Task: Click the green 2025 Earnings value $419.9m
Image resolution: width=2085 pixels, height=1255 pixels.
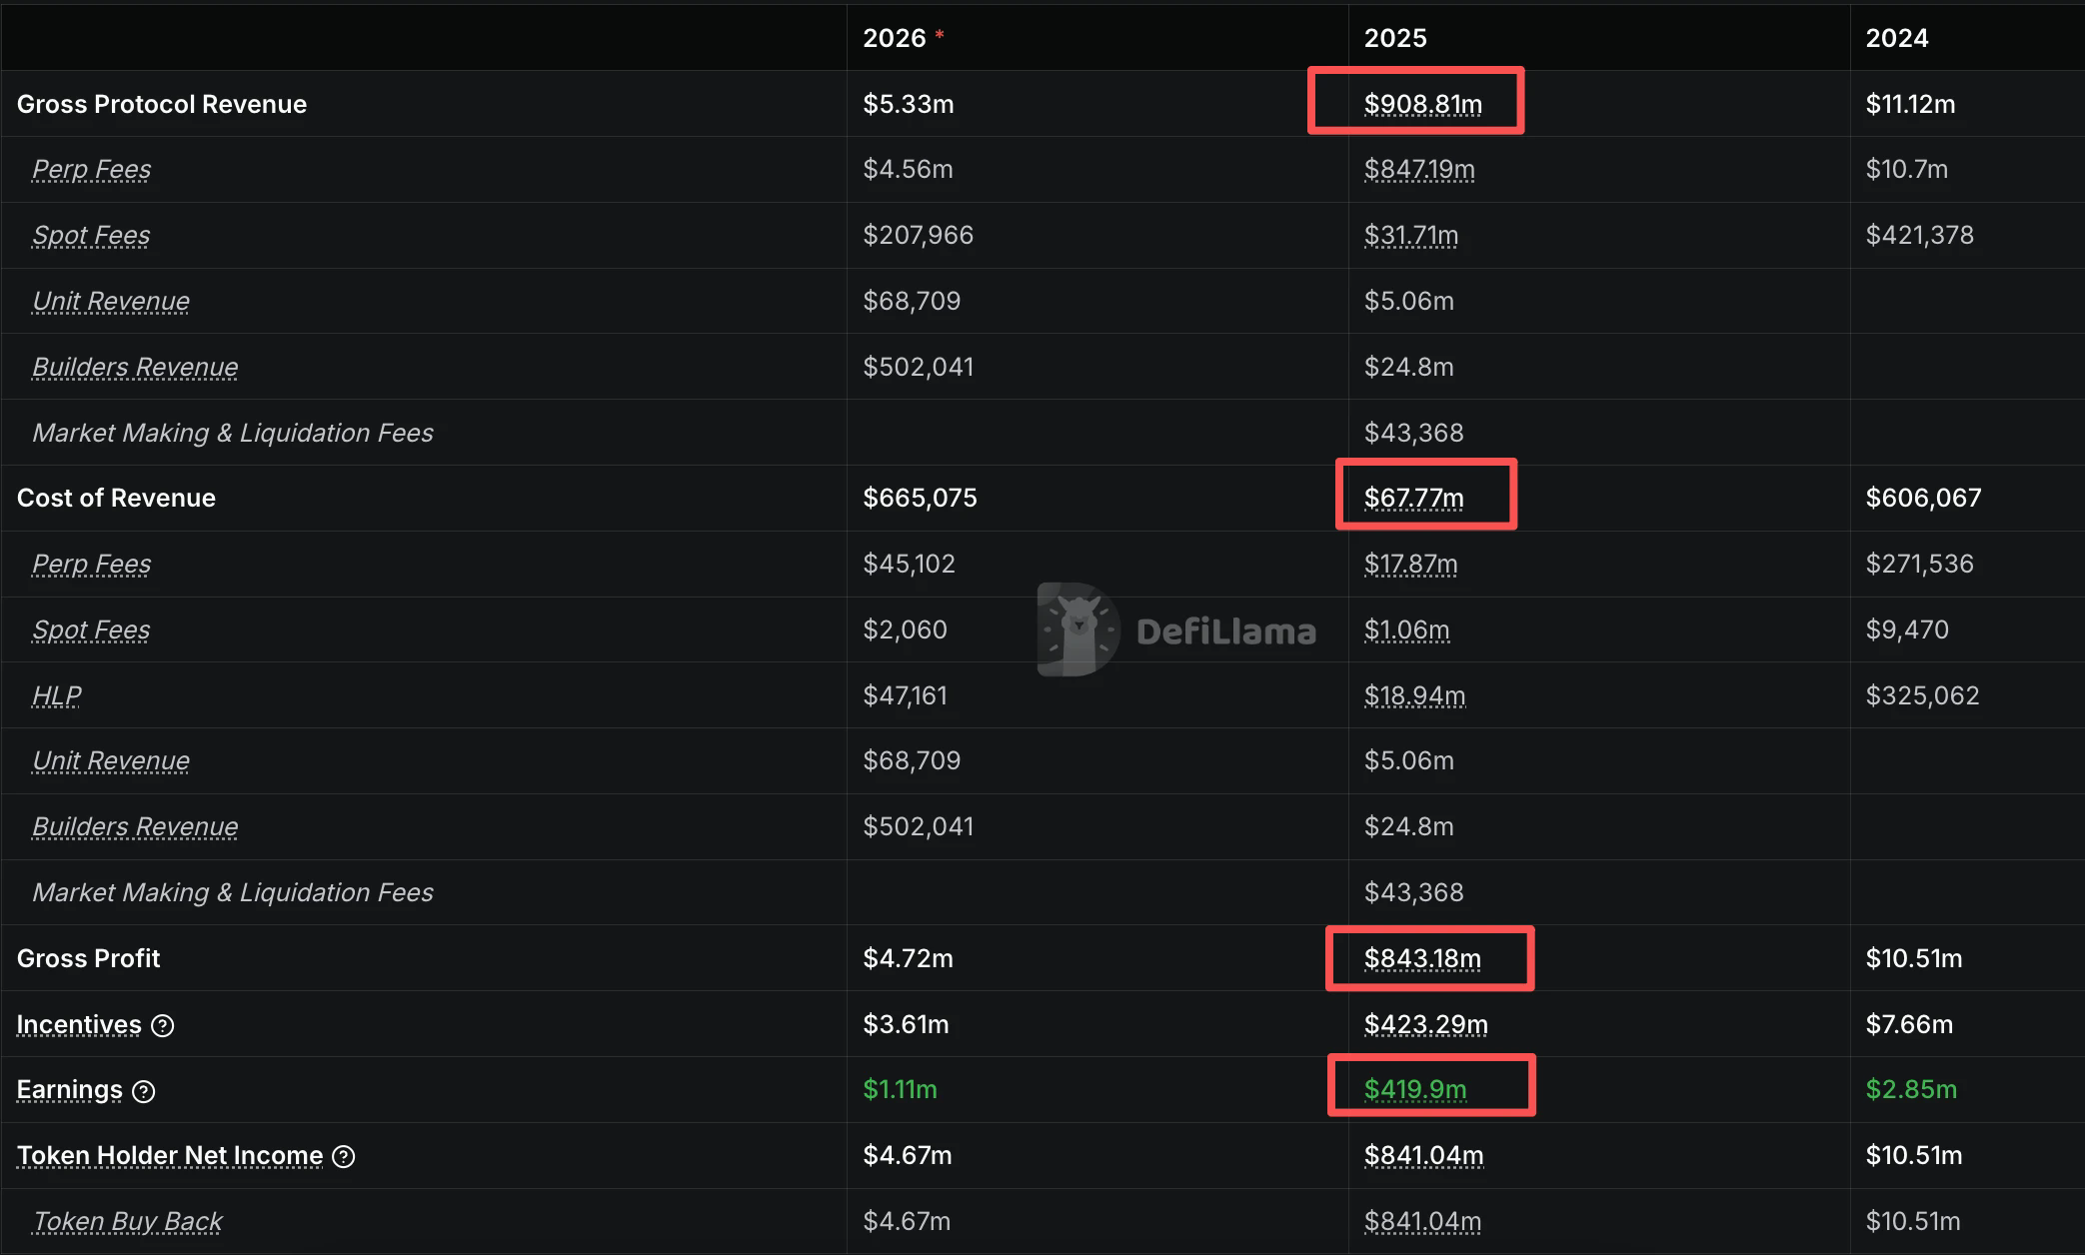Action: coord(1415,1089)
